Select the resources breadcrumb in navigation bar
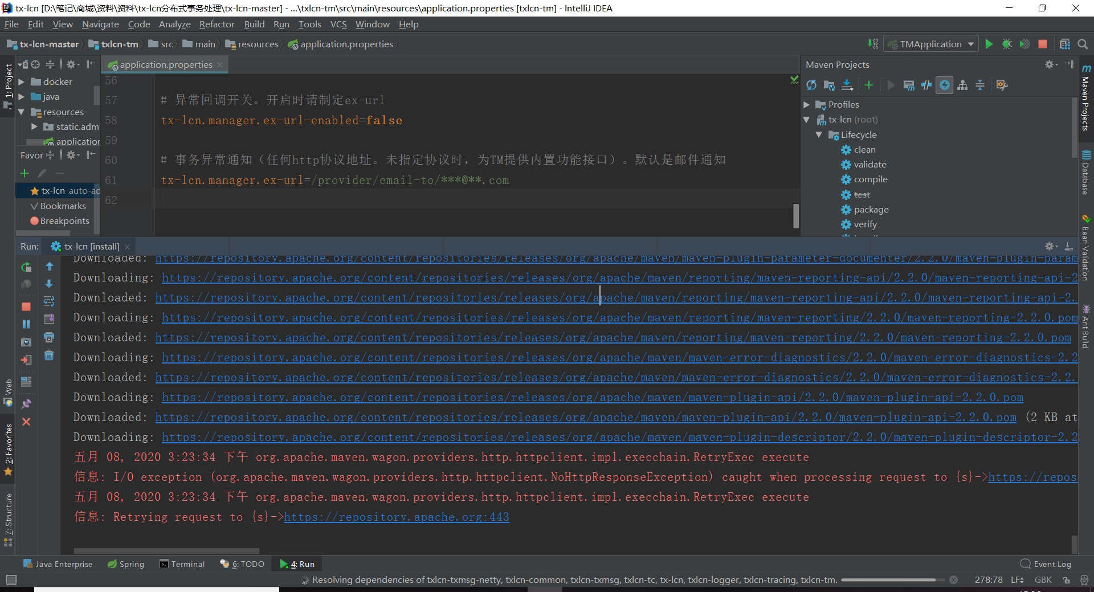This screenshot has width=1094, height=592. pos(252,44)
